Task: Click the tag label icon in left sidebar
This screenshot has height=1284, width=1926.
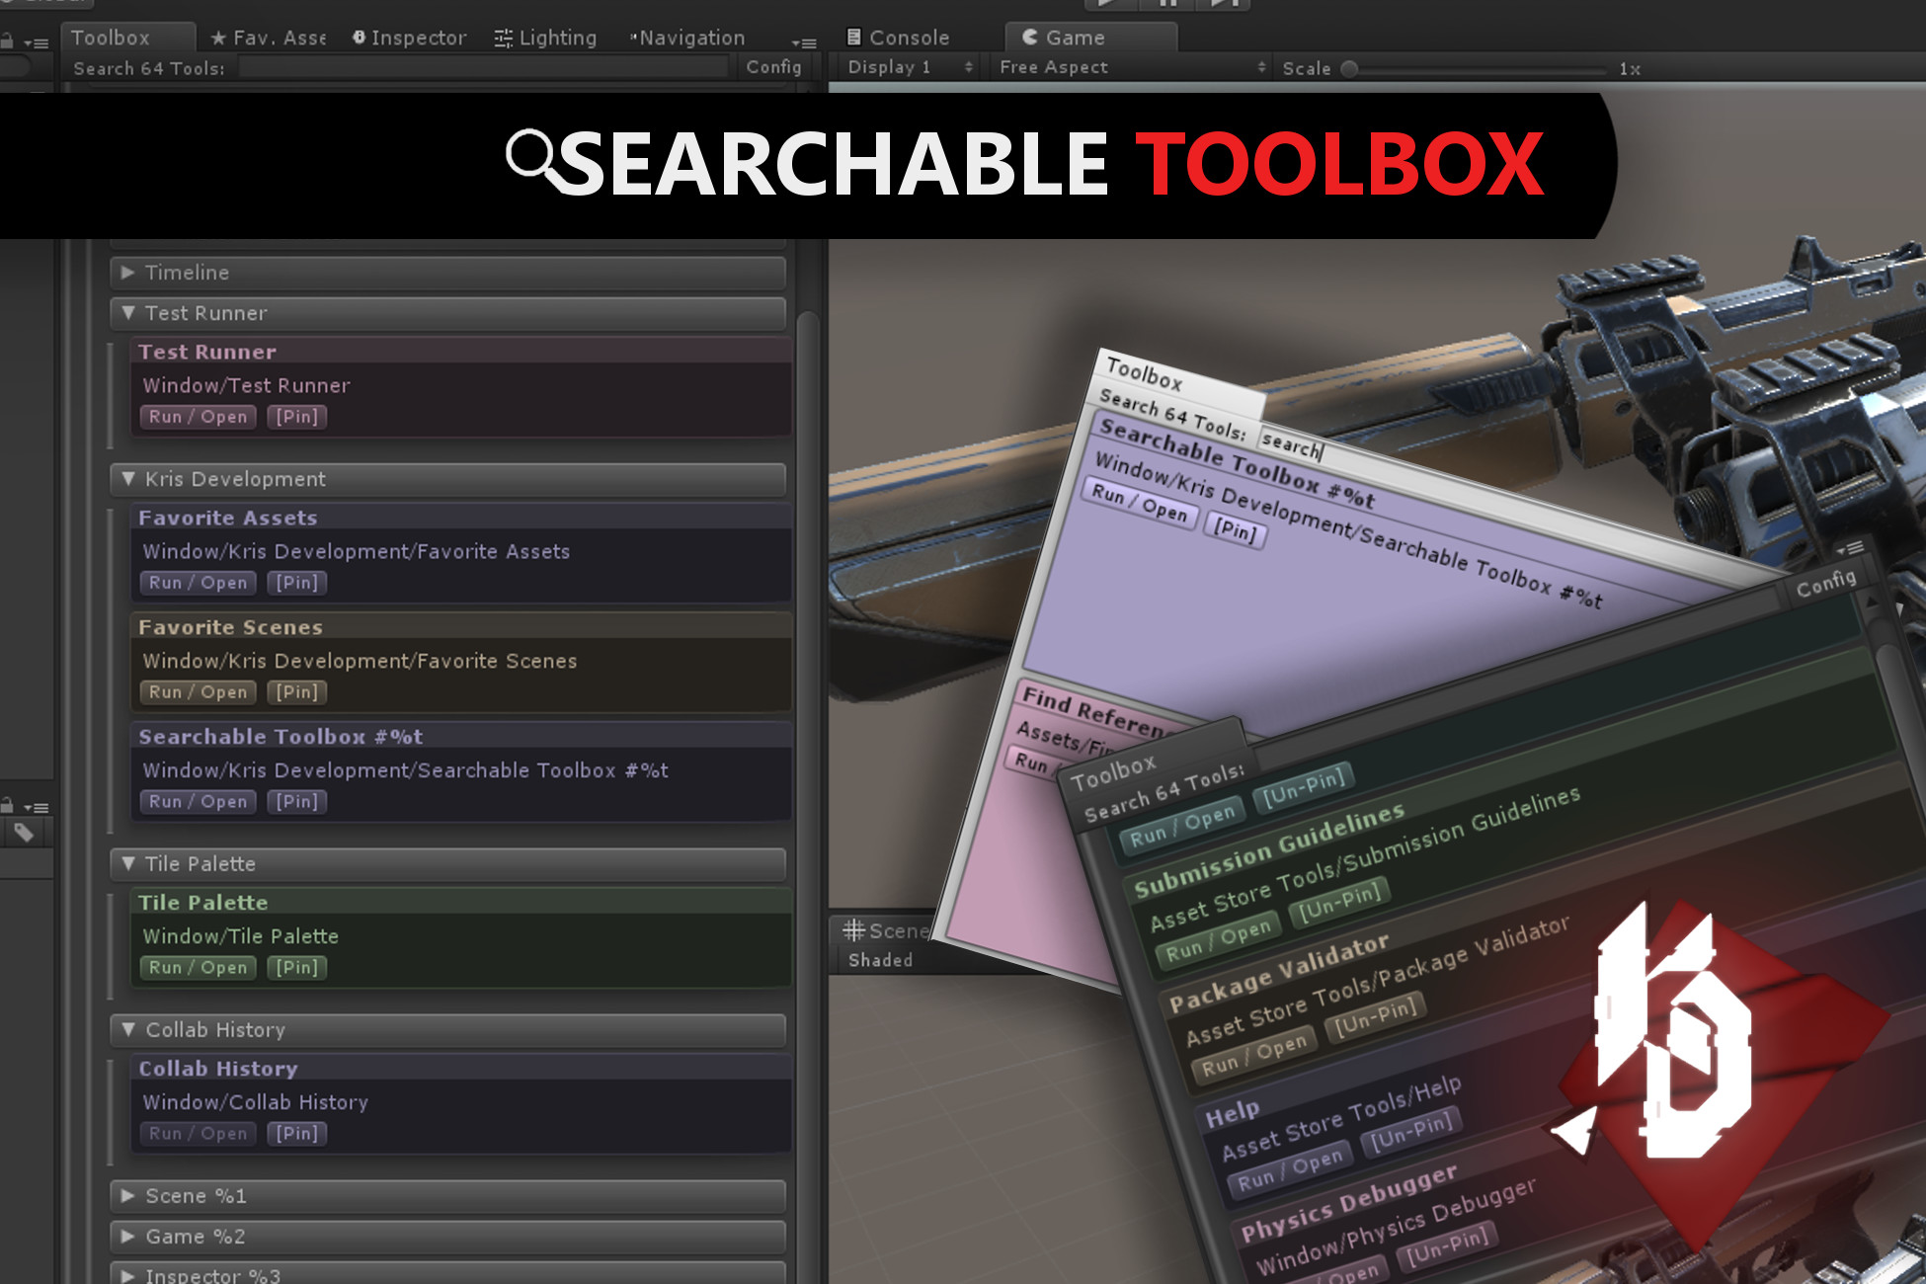Action: click(24, 834)
